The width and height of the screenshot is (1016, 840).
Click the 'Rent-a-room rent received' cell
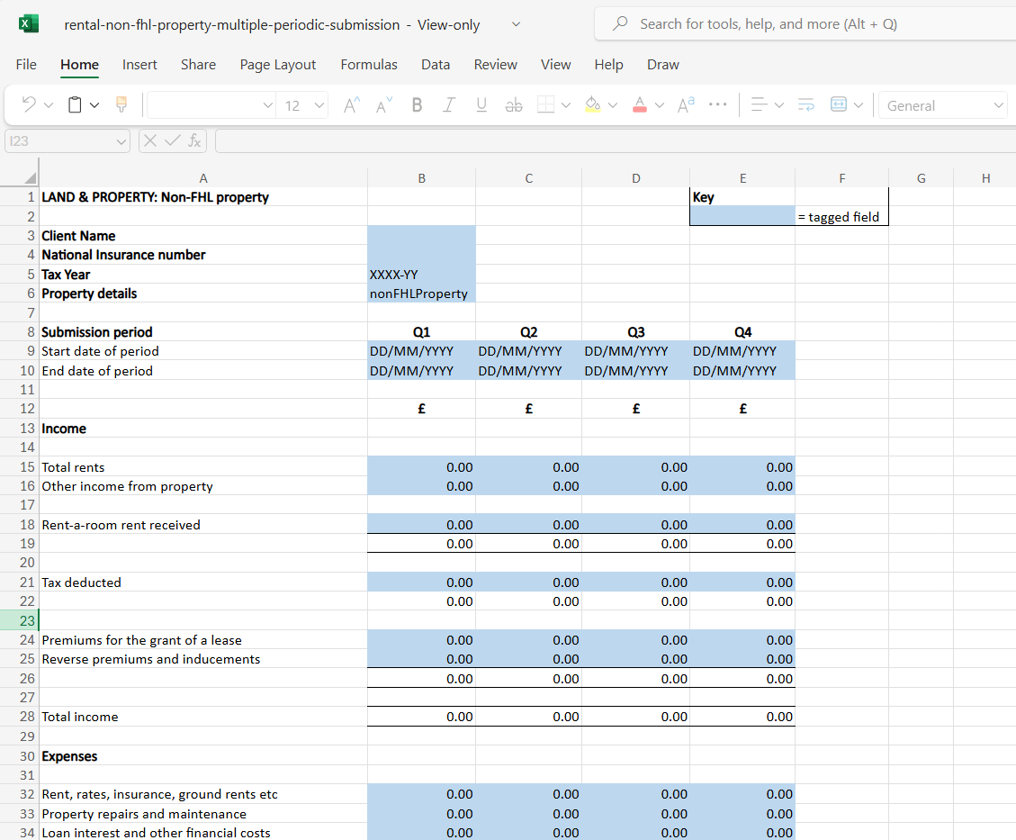202,525
